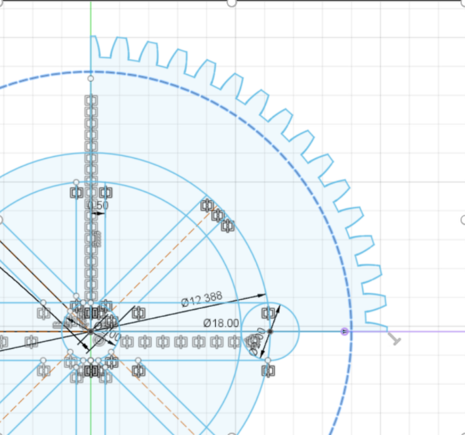Viewport: 465px width, 435px height.
Task: Select the 0.50 dimension label
Action: pyautogui.click(x=98, y=205)
